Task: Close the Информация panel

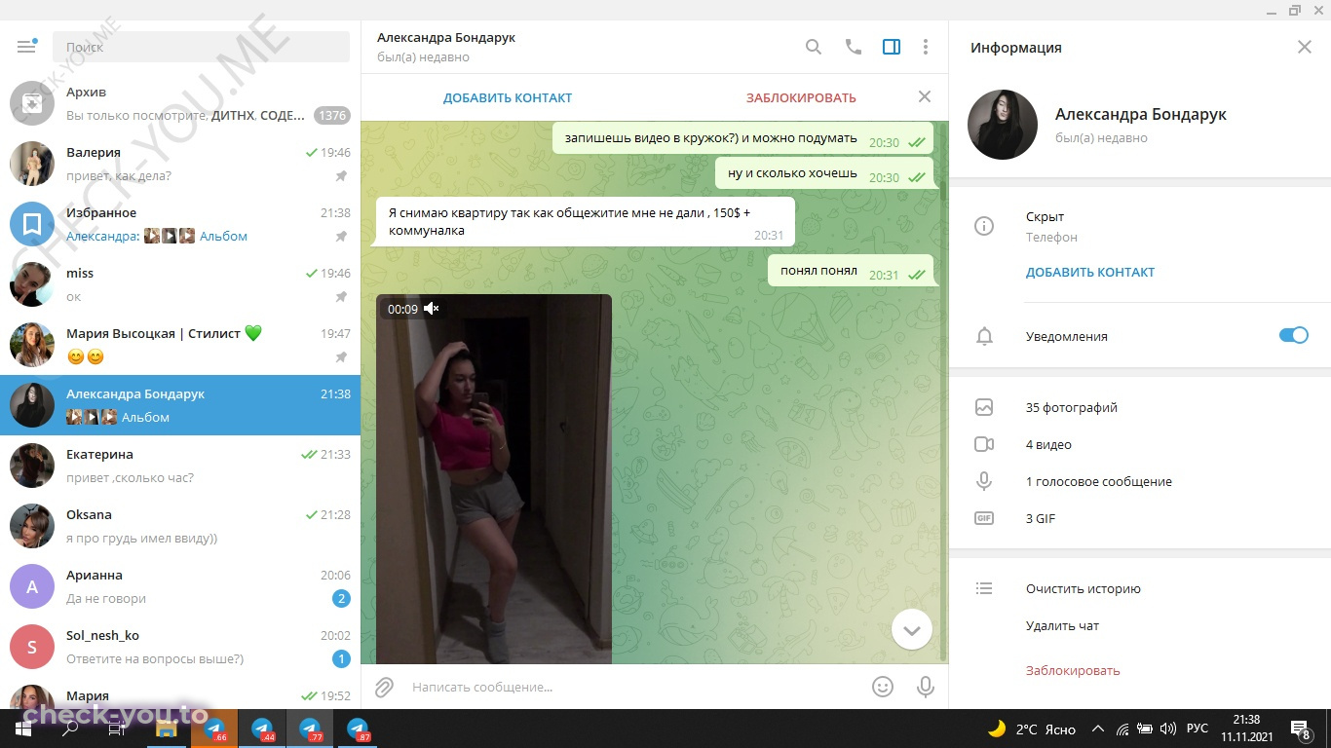Action: [x=1305, y=47]
